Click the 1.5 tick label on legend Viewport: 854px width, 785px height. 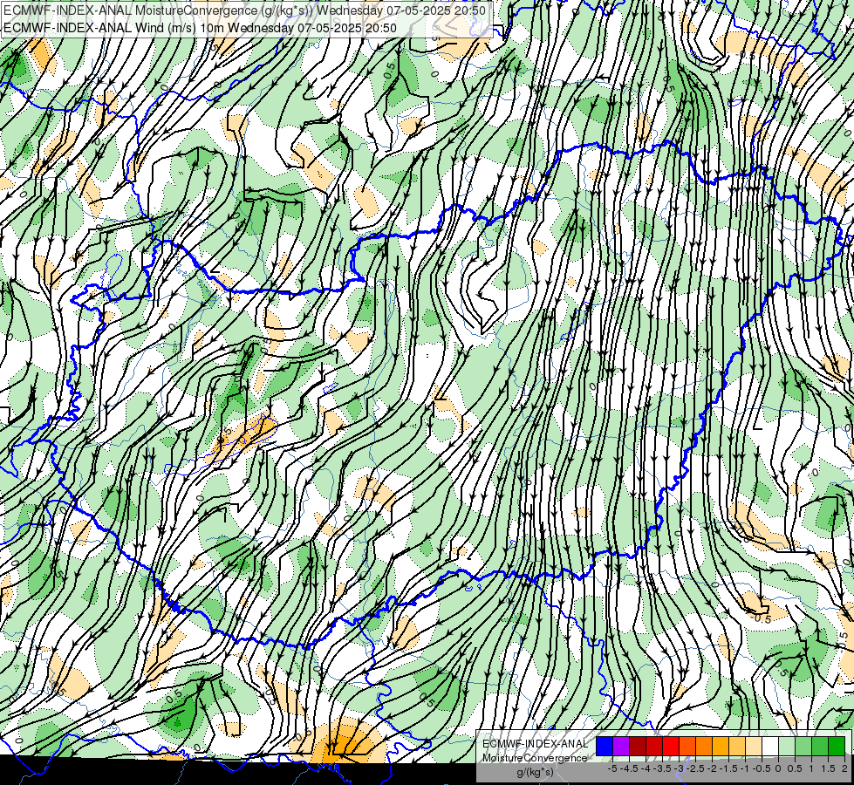click(827, 768)
